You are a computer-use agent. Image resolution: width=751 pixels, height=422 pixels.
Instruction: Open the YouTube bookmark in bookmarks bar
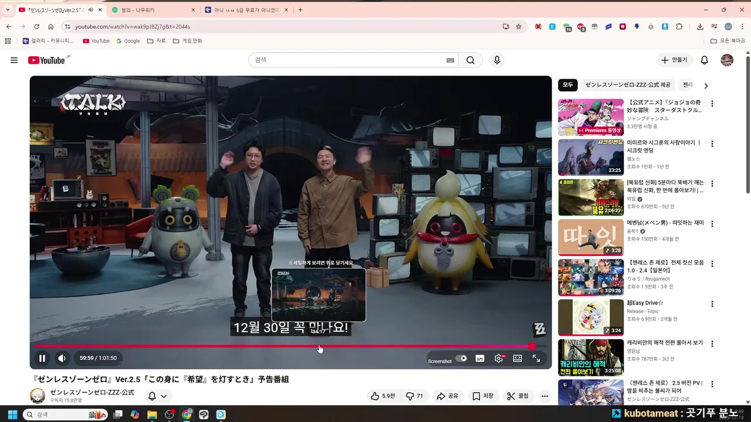pos(96,41)
